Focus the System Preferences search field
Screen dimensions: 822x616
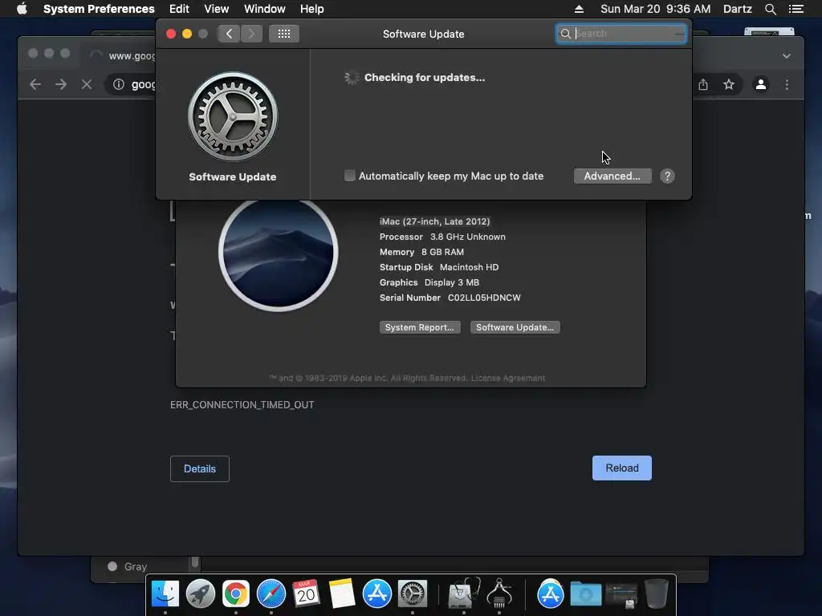click(x=621, y=34)
